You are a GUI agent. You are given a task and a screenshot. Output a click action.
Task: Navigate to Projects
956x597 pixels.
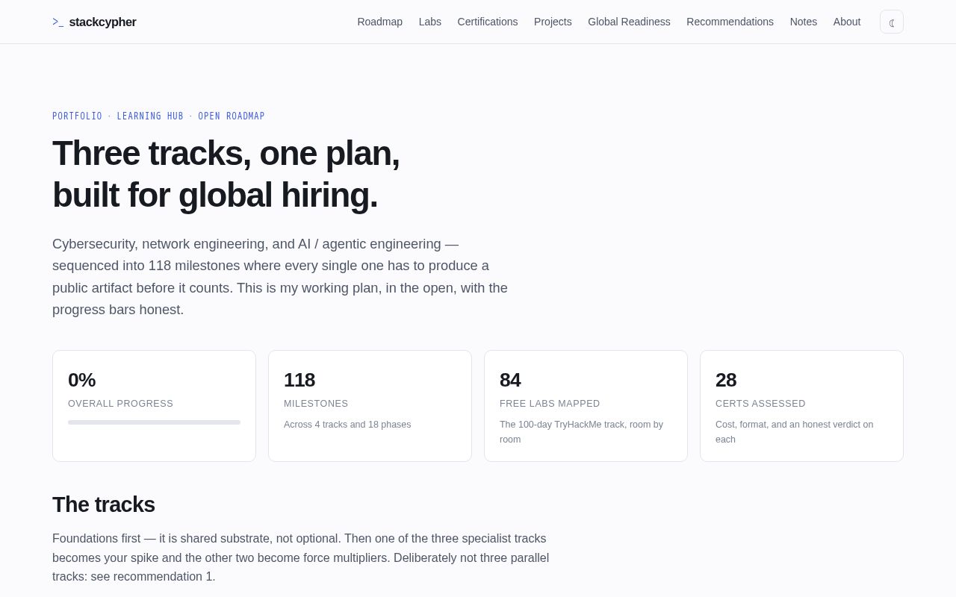553,22
